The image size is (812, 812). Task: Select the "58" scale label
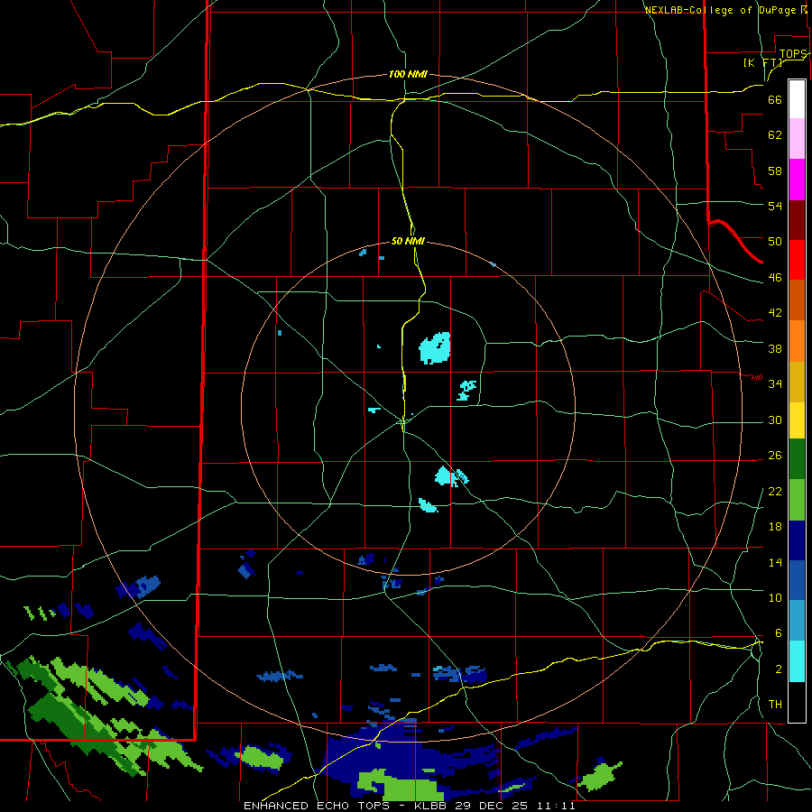pos(775,171)
